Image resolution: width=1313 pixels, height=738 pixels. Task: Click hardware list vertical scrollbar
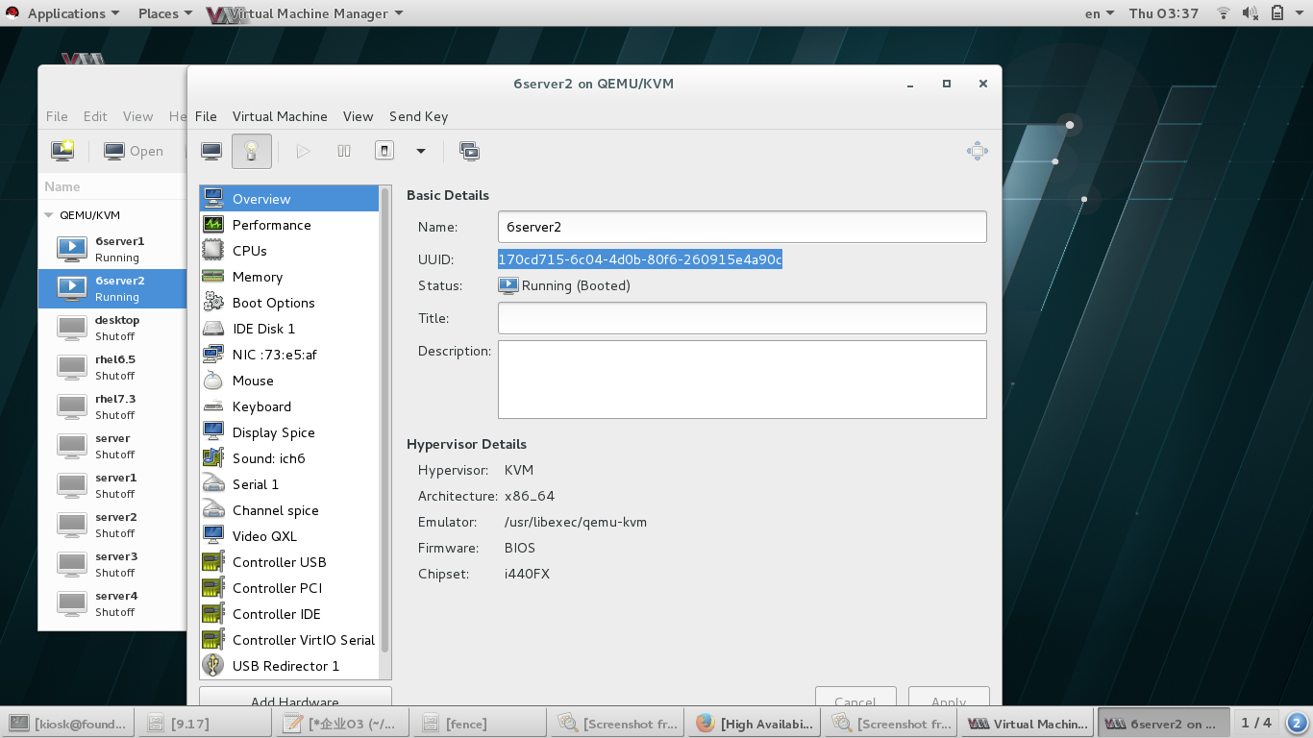(x=385, y=419)
